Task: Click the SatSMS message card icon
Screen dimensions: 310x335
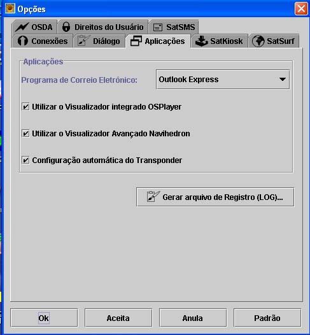Action: point(158,27)
